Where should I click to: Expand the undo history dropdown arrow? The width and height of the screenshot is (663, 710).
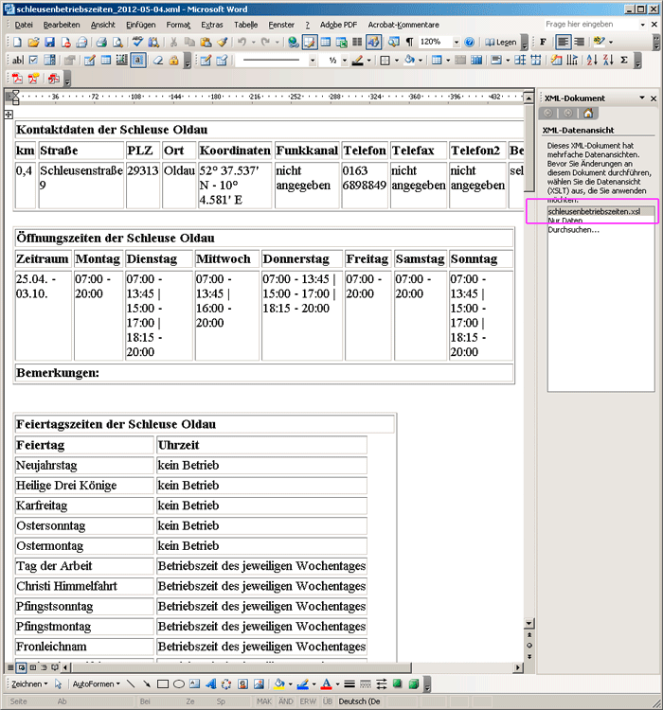point(253,42)
